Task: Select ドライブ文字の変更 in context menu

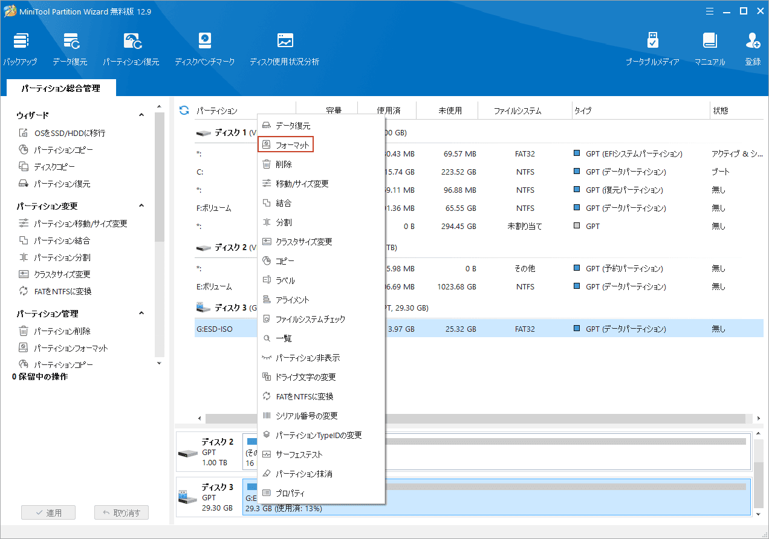Action: [322, 377]
